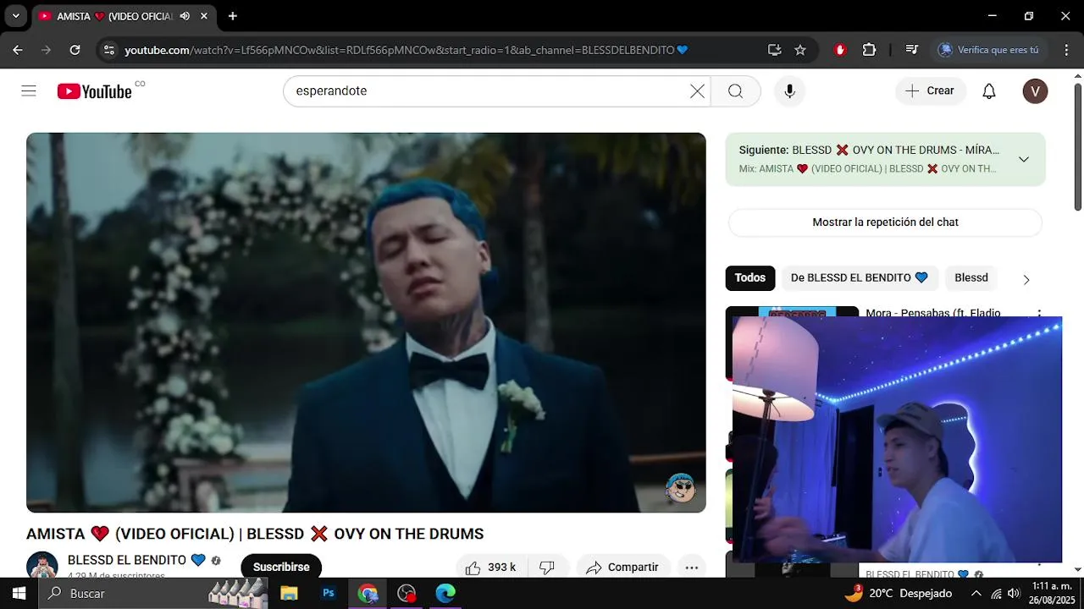Select the Todos filter chip
Image resolution: width=1084 pixels, height=609 pixels.
(750, 277)
